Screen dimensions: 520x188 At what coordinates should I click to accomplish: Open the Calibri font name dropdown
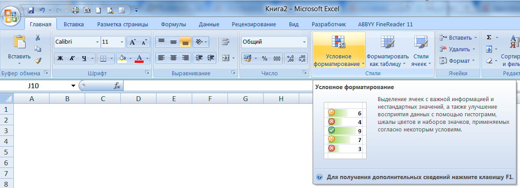pos(98,42)
